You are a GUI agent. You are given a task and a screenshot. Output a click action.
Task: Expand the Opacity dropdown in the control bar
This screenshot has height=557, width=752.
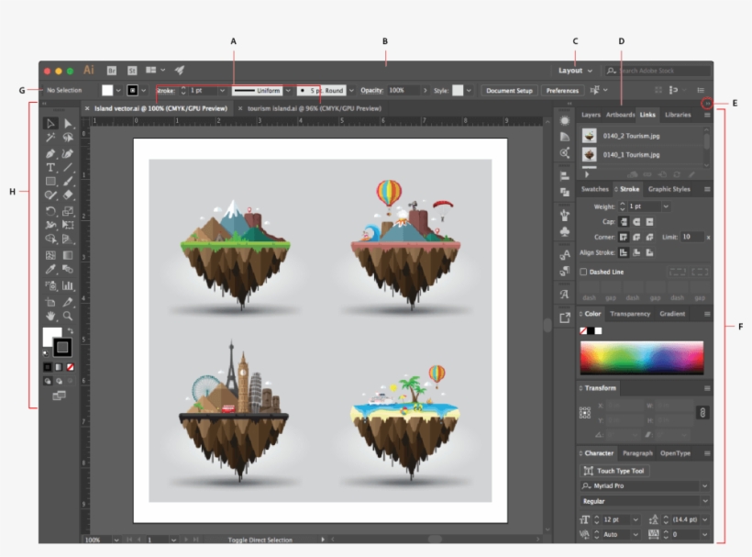[x=427, y=91]
